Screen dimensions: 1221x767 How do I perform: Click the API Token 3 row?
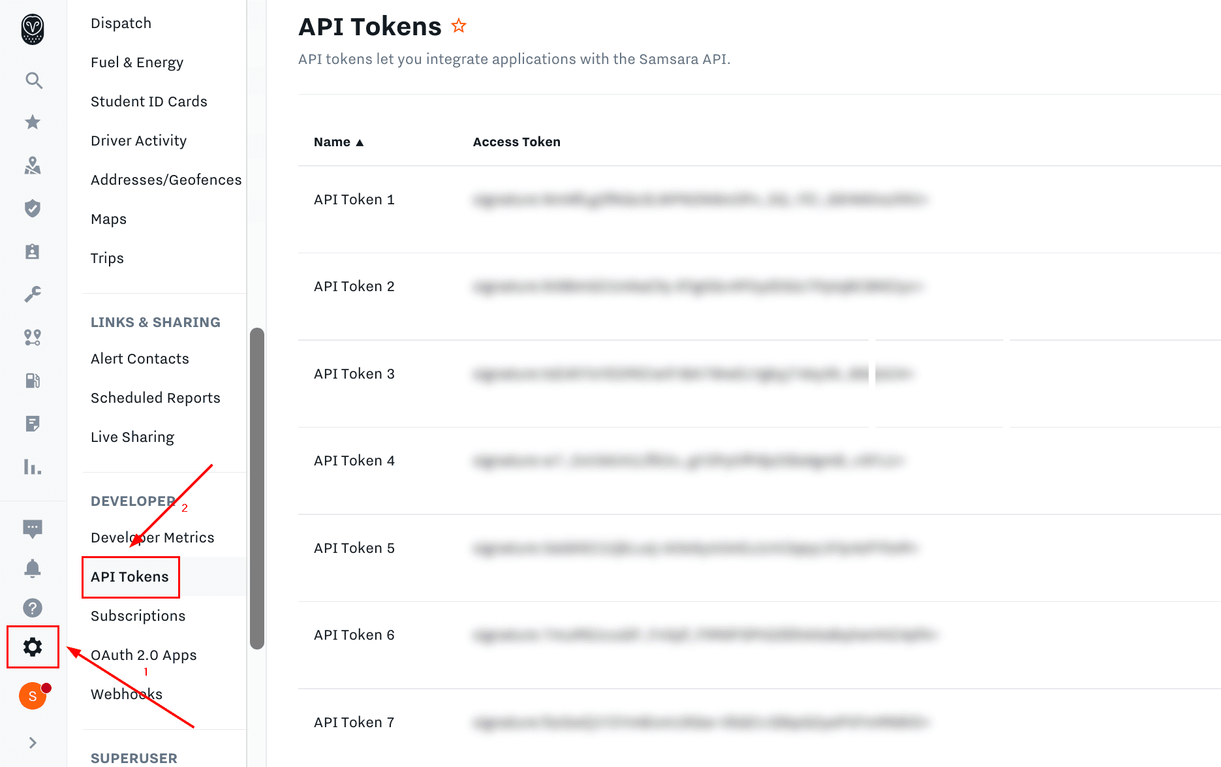354,374
